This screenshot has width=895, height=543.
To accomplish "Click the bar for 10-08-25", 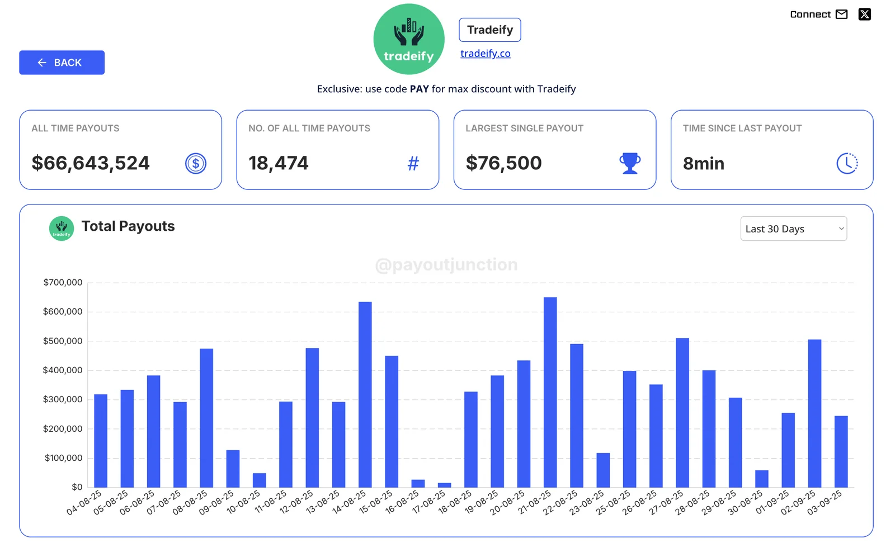I will pos(260,480).
